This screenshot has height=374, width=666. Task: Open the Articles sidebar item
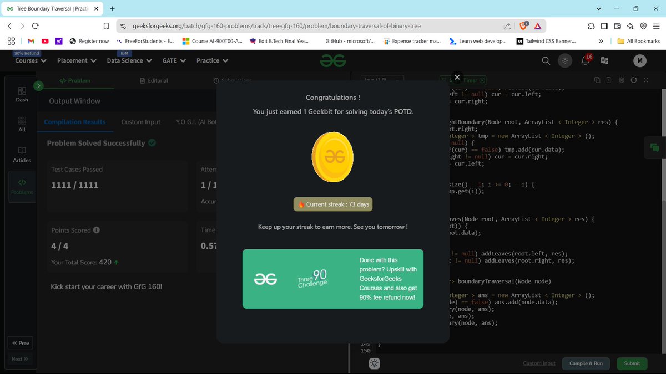tap(22, 155)
